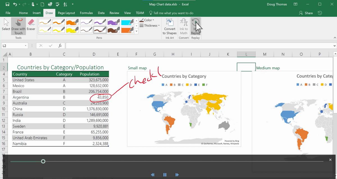This screenshot has height=179, width=337.
Task: Pause the ink replay playback
Action: pos(165,175)
